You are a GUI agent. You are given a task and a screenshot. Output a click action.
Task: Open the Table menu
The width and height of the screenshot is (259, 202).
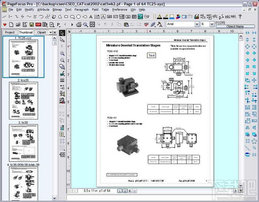point(105,9)
